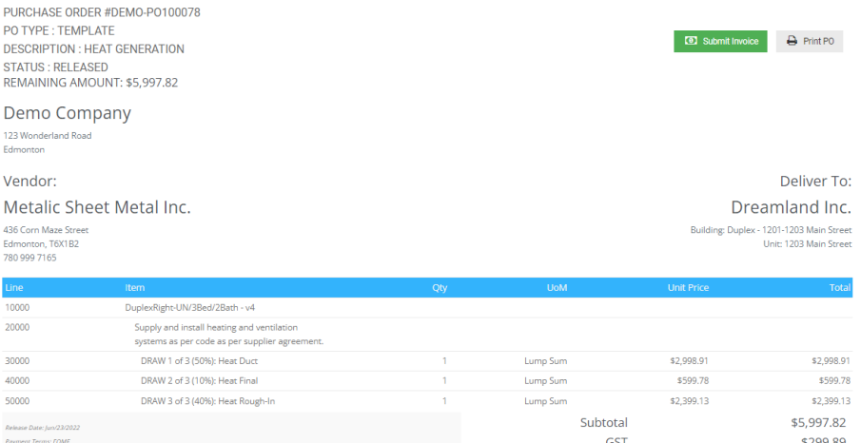Select the DRAW 1 of 3 Heat Duct line

(x=199, y=361)
